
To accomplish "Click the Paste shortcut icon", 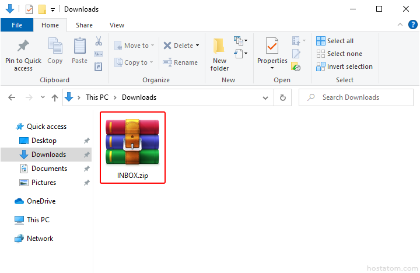I will 99,66.
